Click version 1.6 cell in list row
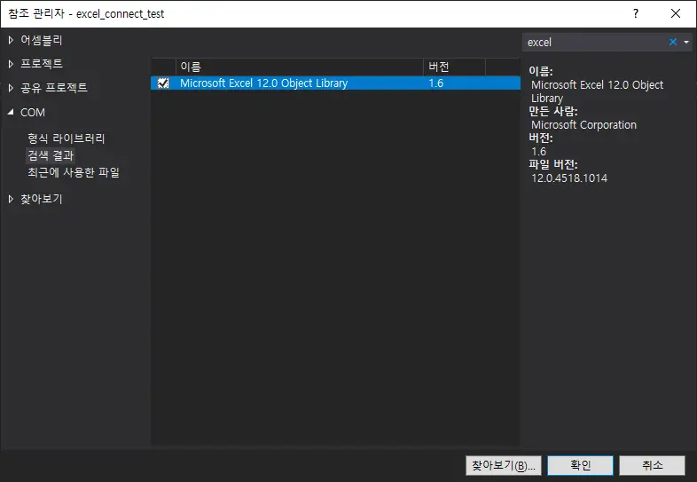 tap(436, 83)
